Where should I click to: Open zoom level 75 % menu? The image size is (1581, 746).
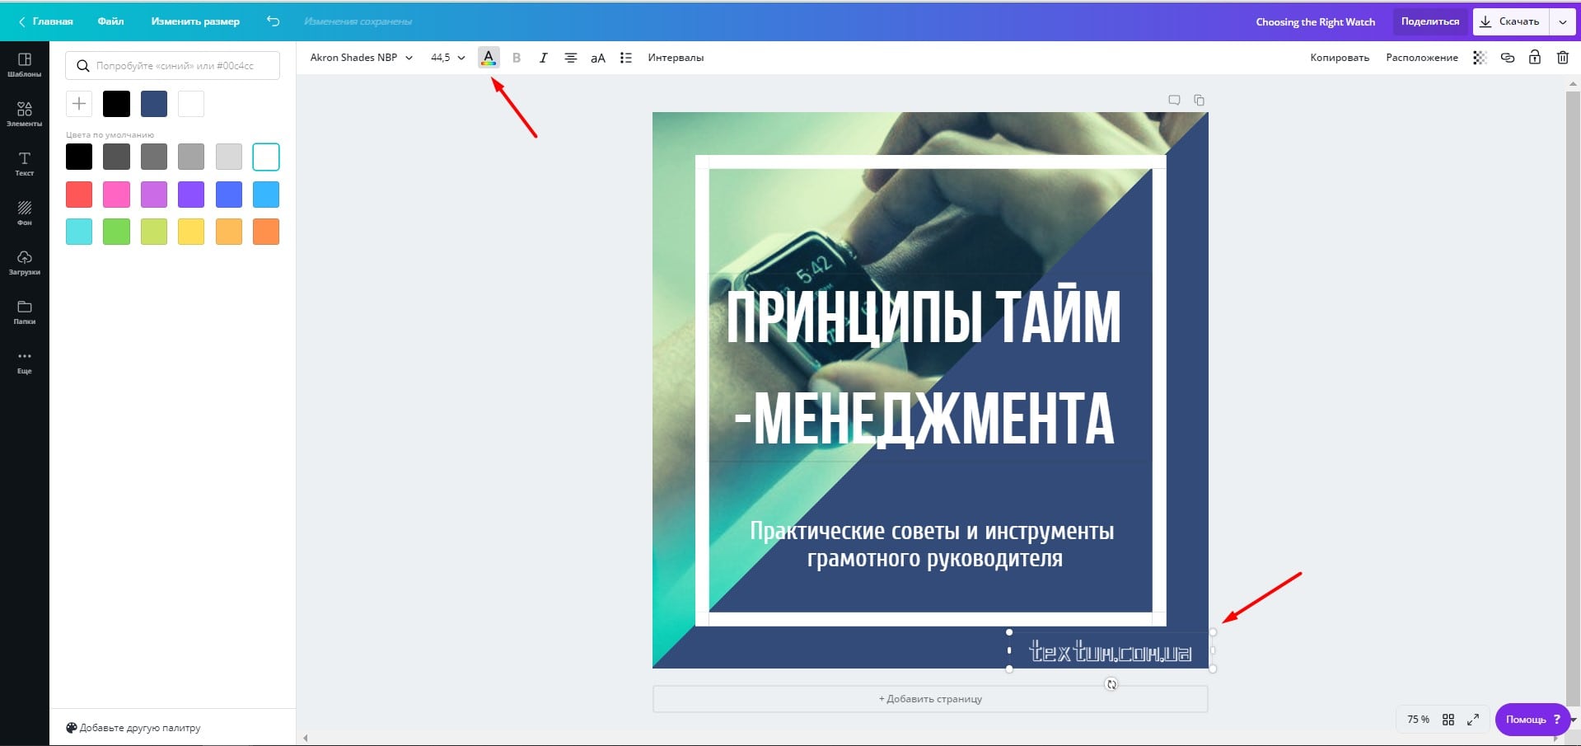click(1418, 720)
